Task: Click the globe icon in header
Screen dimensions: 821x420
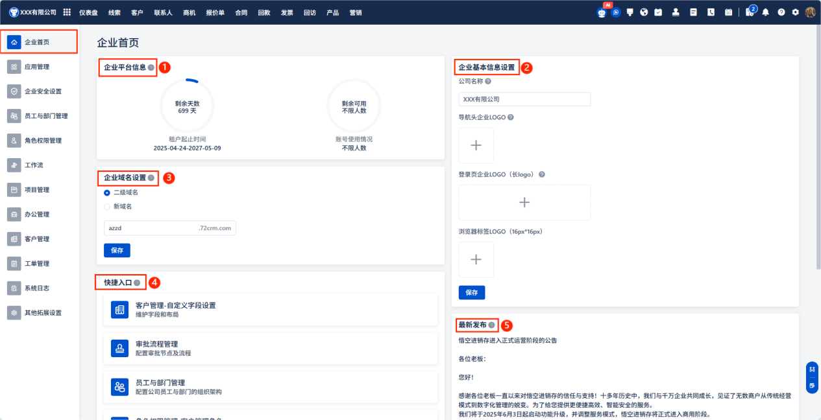Action: pyautogui.click(x=644, y=12)
